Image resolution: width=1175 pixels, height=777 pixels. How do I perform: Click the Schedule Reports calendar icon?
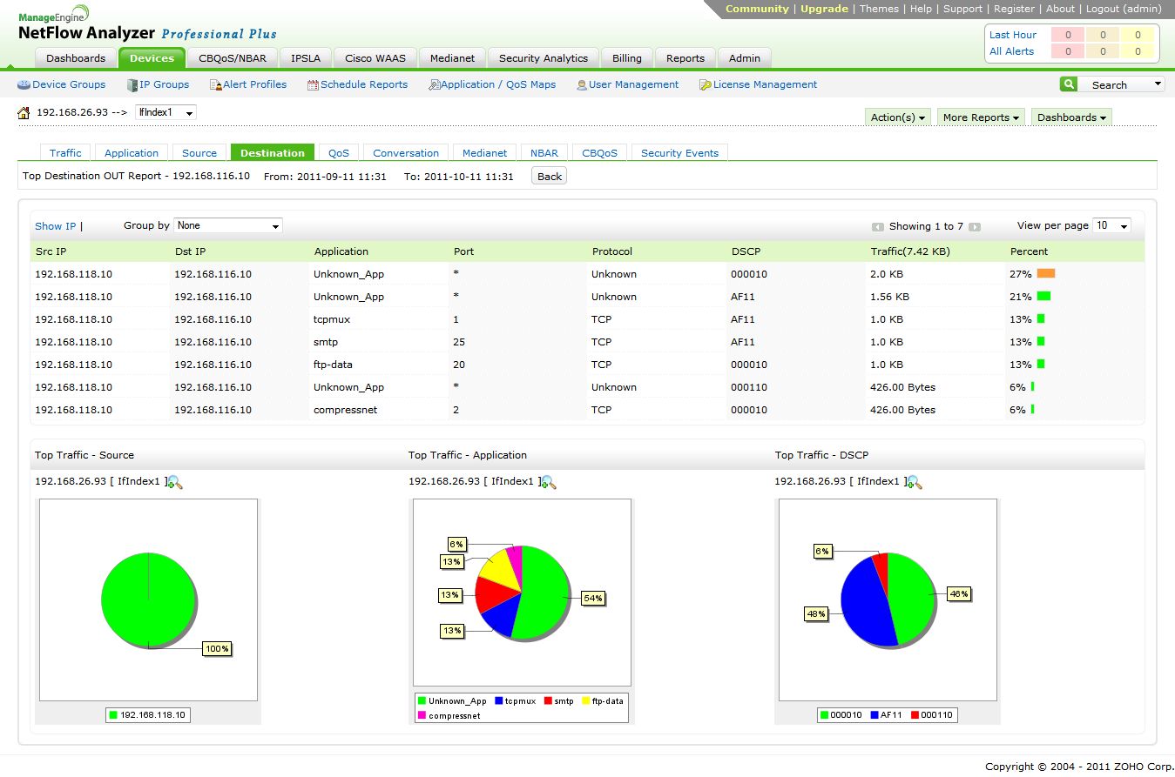point(313,85)
